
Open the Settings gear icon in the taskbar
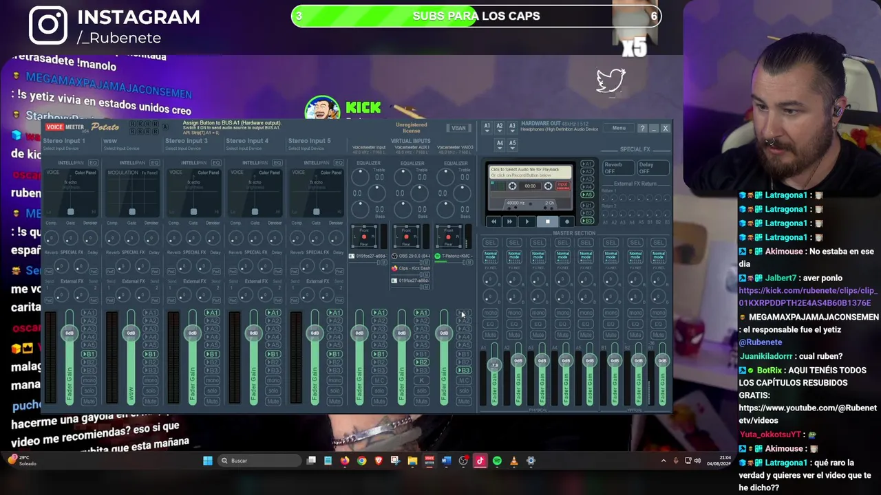tap(531, 461)
